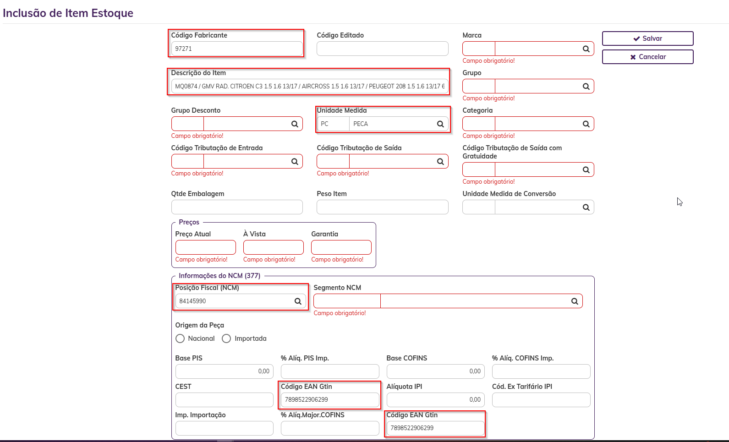Focus the Código Fabricante field

click(237, 49)
